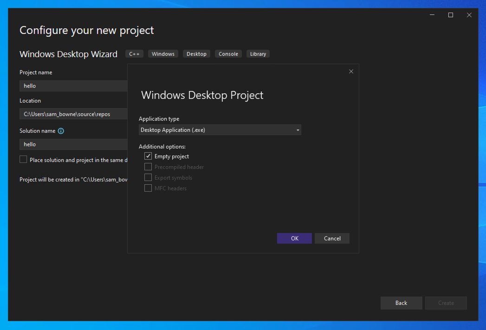This screenshot has height=330, width=486.
Task: Click the Create button
Action: [446, 303]
